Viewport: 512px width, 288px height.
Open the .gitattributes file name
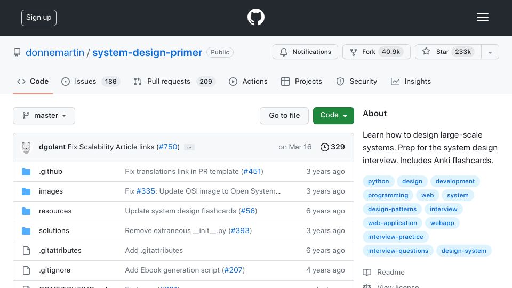[x=60, y=251]
